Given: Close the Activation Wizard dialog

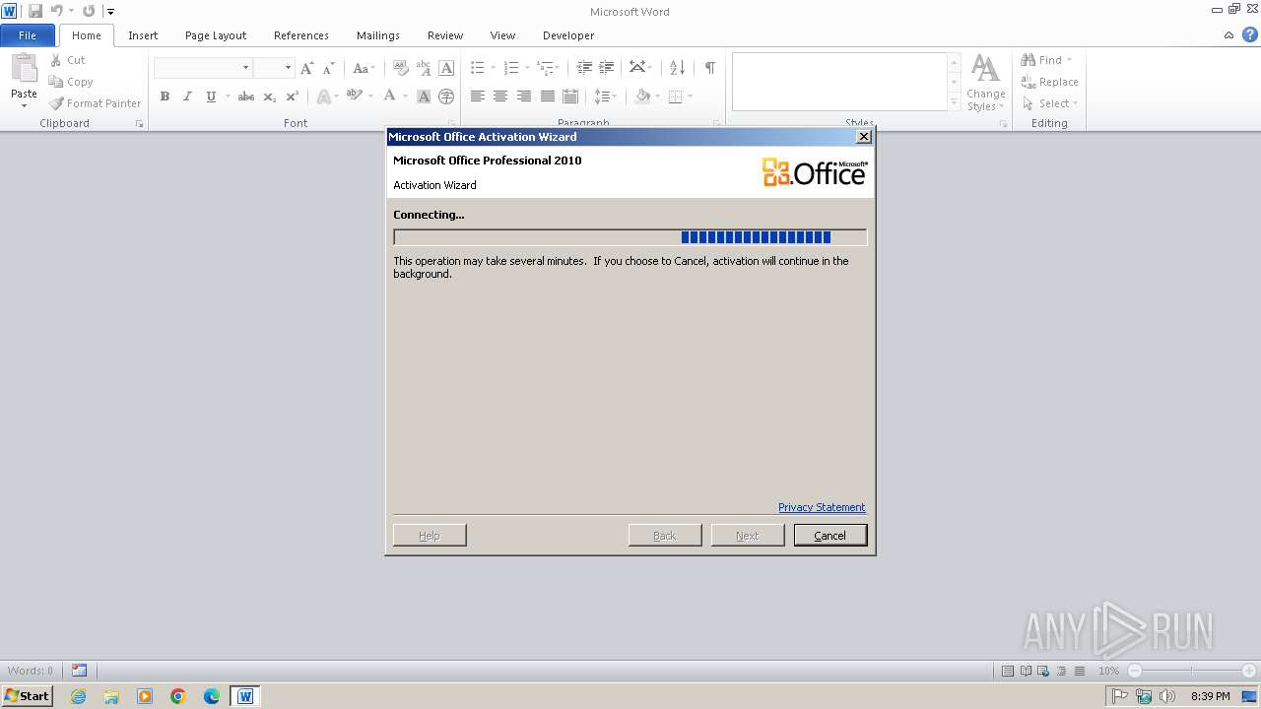Looking at the screenshot, I should click(x=864, y=137).
